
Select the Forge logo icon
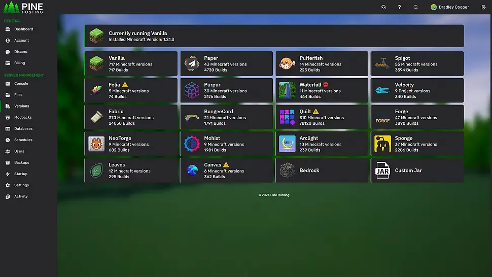[382, 117]
